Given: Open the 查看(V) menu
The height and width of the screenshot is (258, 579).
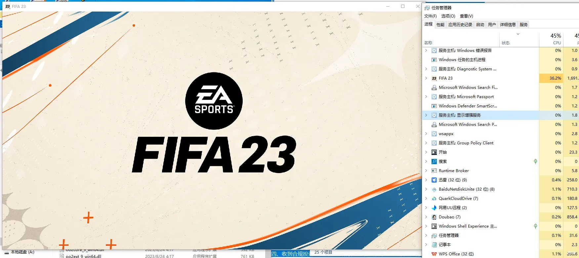Looking at the screenshot, I should 466,16.
